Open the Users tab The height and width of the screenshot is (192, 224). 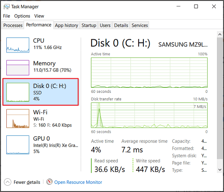[x=105, y=25]
